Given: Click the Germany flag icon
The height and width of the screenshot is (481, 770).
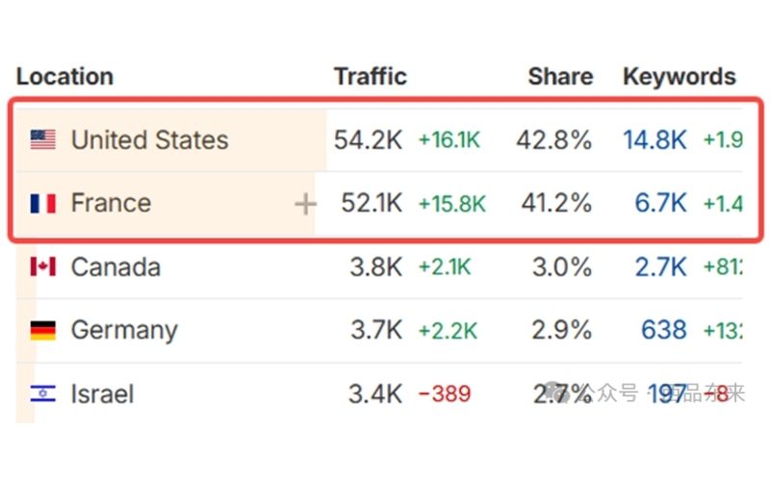Looking at the screenshot, I should coord(42,330).
